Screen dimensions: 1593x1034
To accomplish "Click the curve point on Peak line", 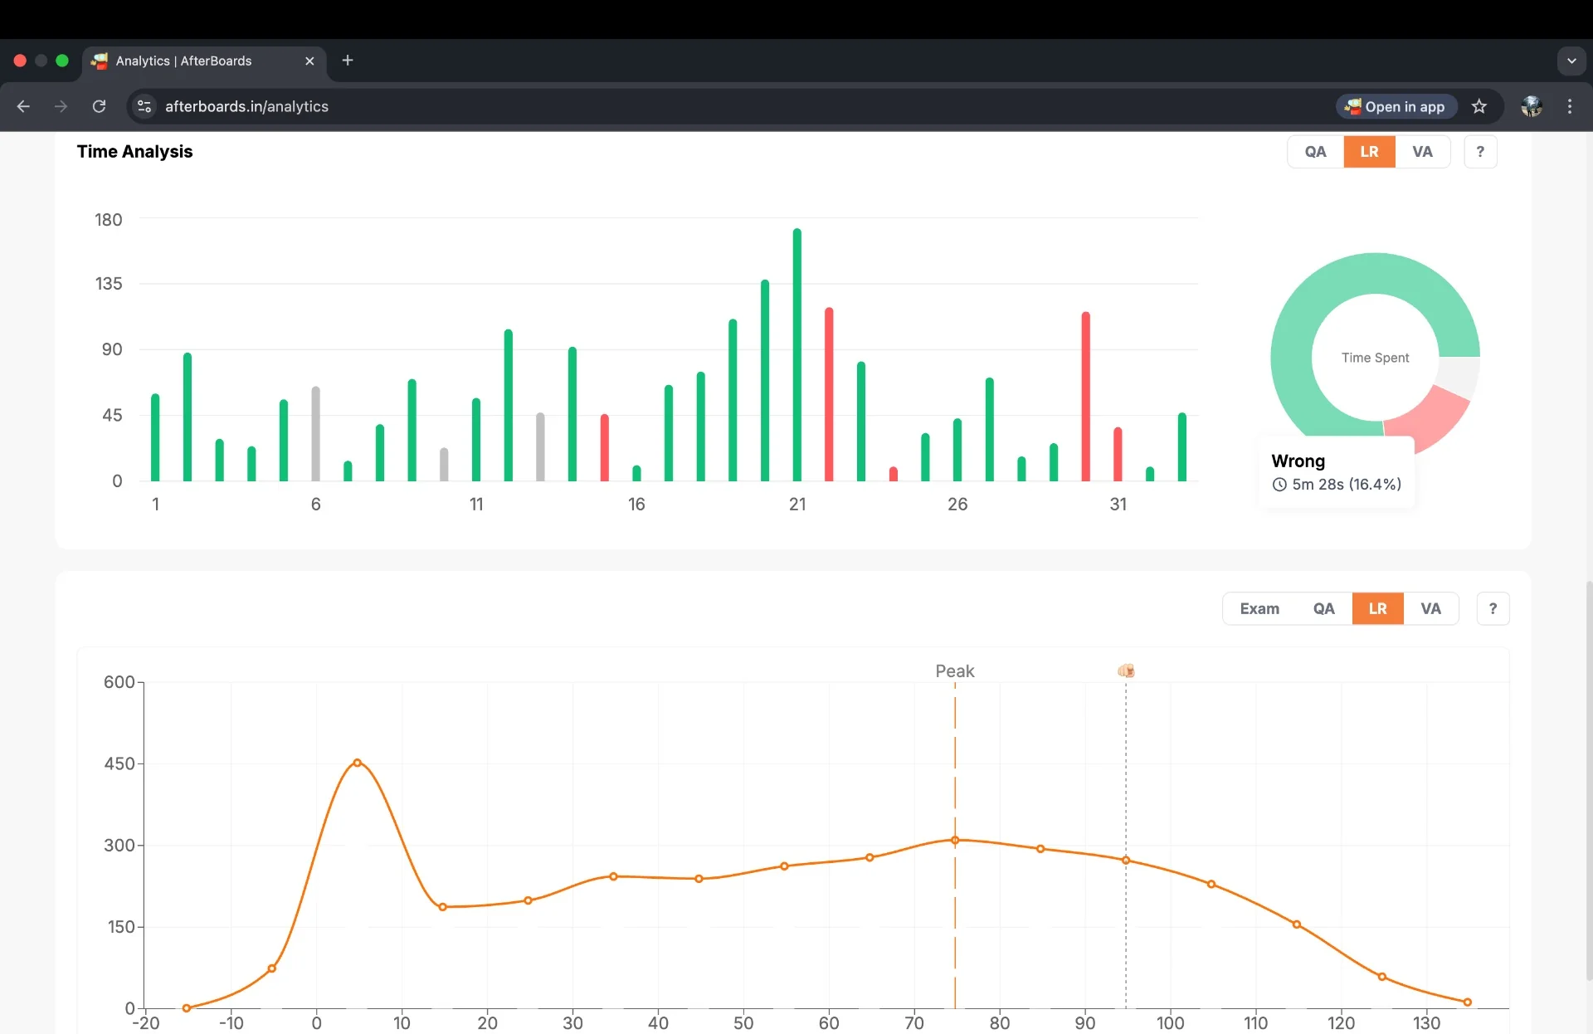I will 955,840.
